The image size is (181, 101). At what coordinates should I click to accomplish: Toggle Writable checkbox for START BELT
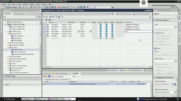[106, 27]
